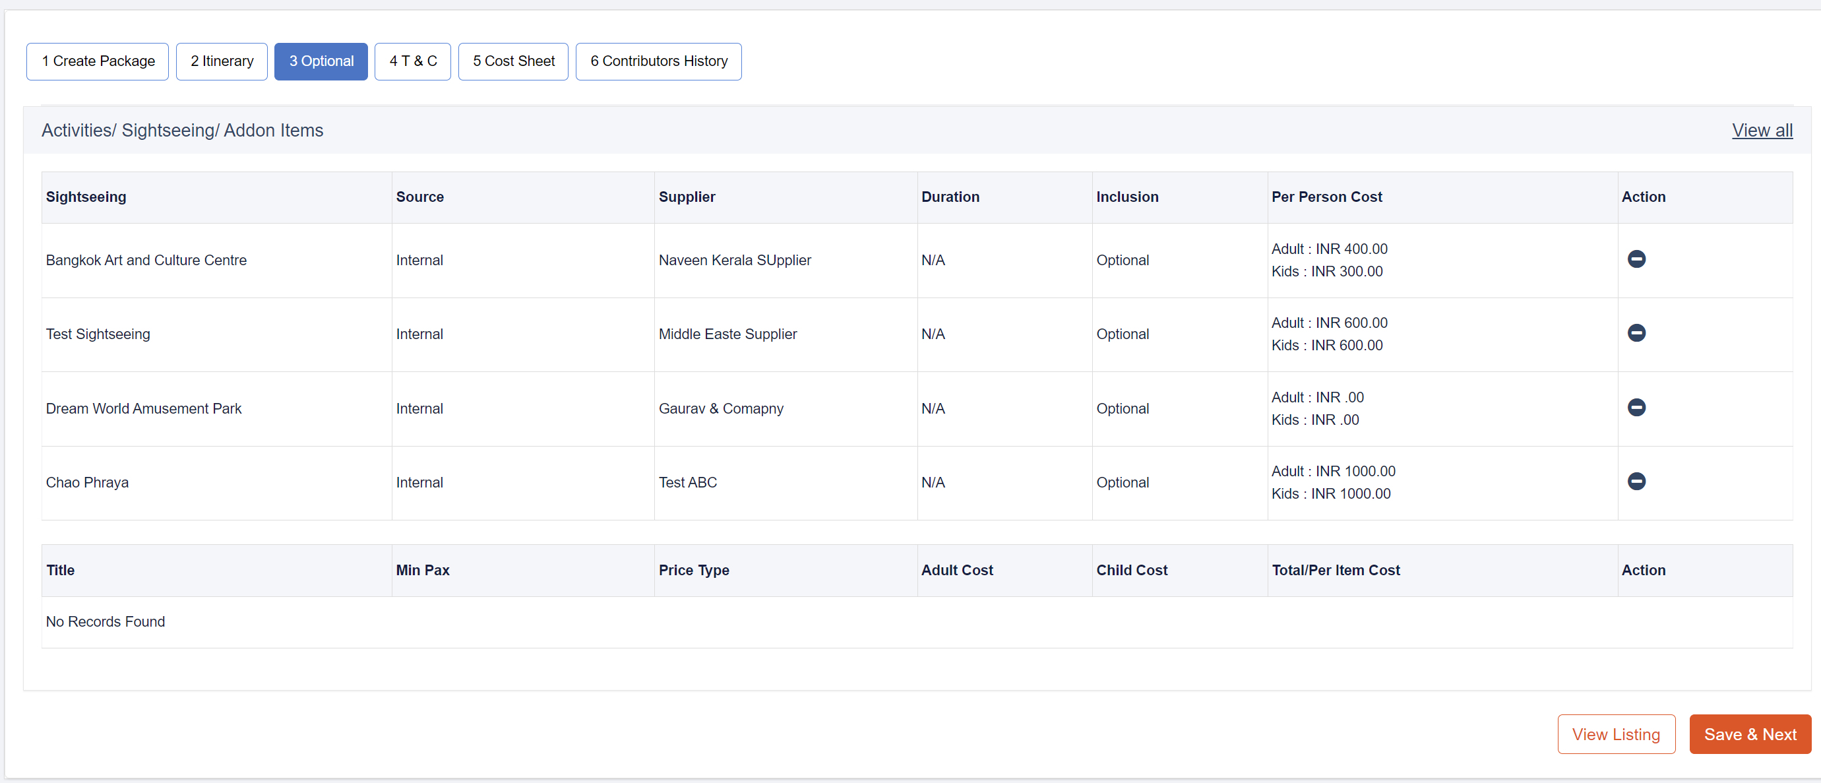Open the 1 Create Package tab
Image resolution: width=1821 pixels, height=783 pixels.
(x=98, y=61)
